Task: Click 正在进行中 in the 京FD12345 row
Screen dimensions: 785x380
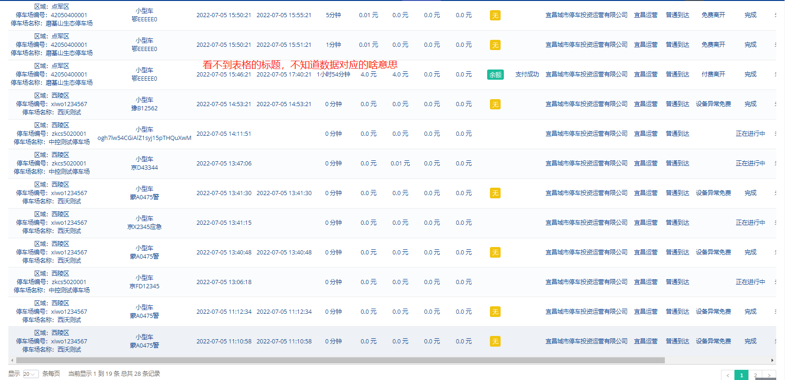Action: 750,282
